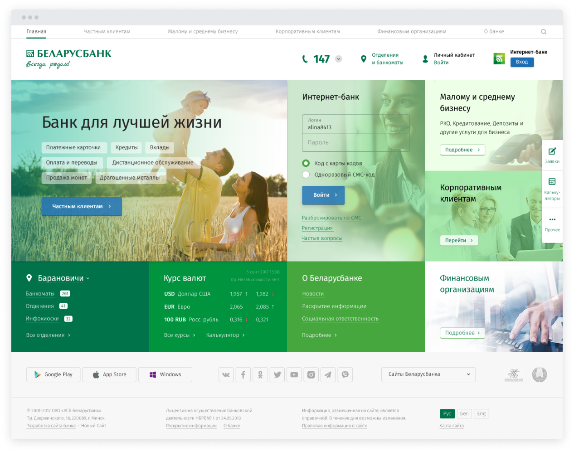
Task: Open the Viber social icon
Action: 345,374
